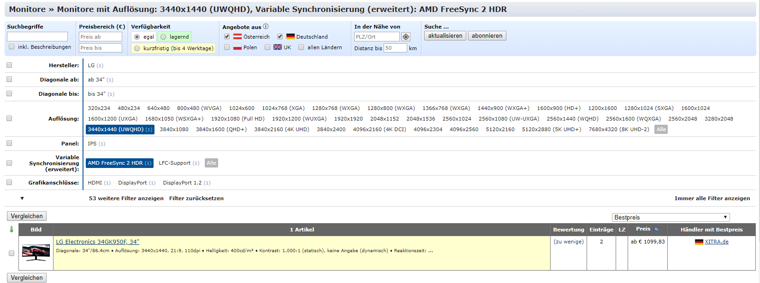Click the Austrian flag icon

click(x=237, y=37)
